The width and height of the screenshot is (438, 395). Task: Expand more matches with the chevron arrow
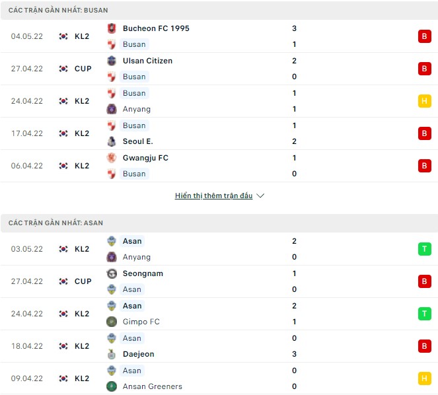260,196
